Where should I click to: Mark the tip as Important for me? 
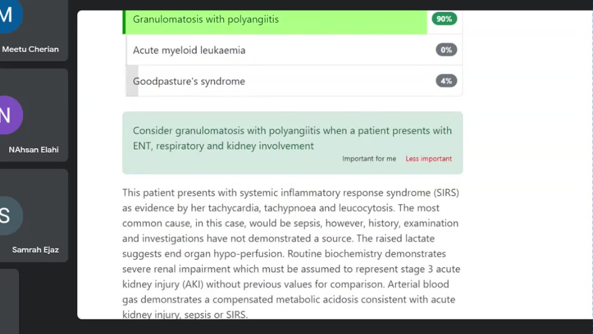coord(369,159)
